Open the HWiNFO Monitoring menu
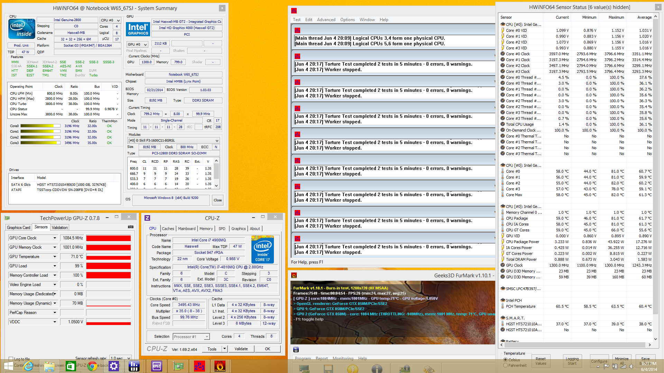This screenshot has height=373, width=664. point(343,358)
